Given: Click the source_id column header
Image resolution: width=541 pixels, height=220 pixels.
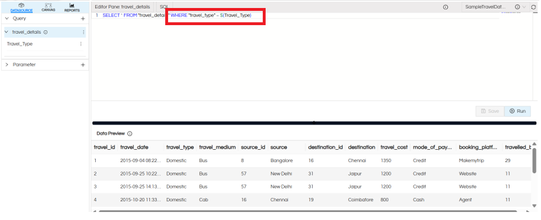Looking at the screenshot, I should tap(253, 147).
